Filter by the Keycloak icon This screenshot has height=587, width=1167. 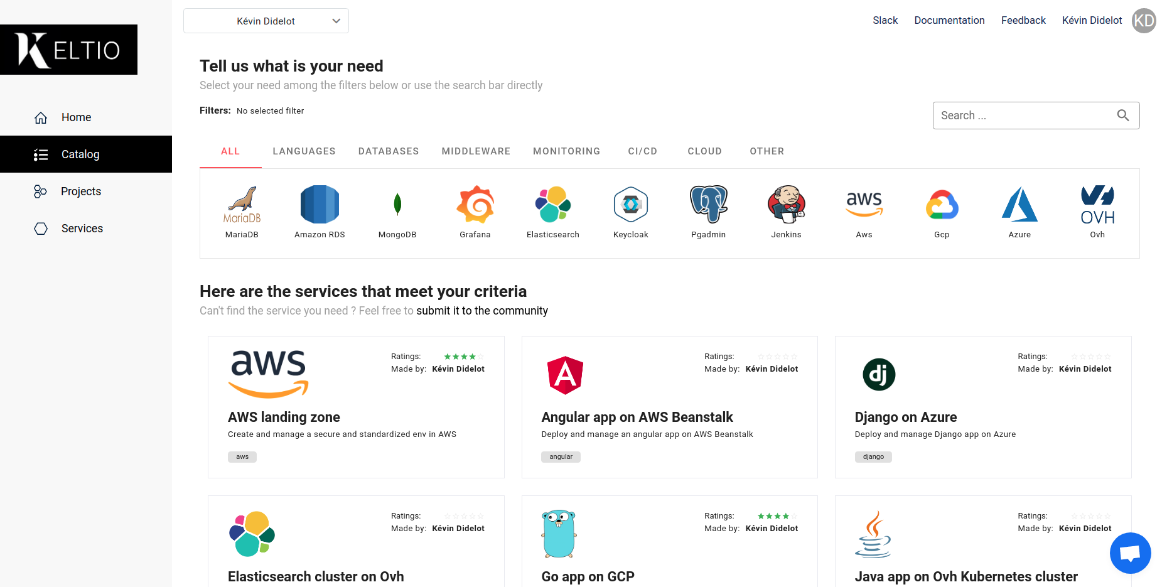tap(630, 205)
